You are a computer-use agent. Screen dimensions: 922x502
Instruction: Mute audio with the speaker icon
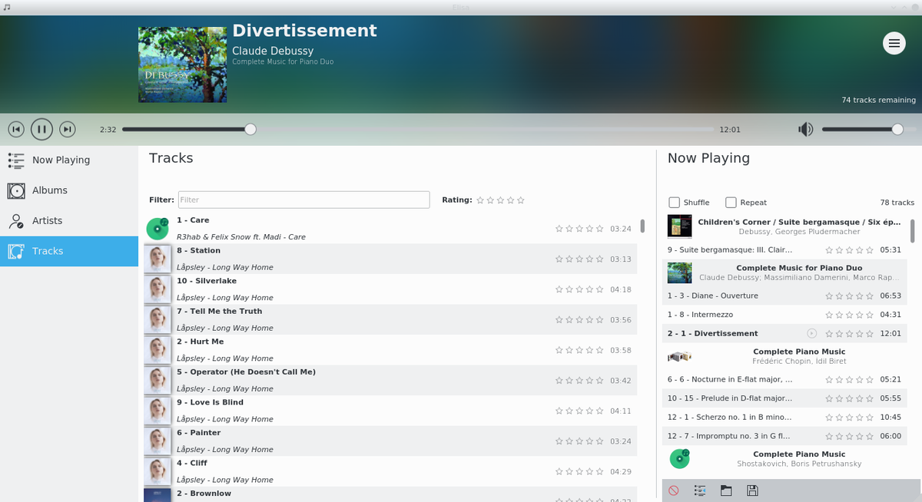tap(805, 130)
